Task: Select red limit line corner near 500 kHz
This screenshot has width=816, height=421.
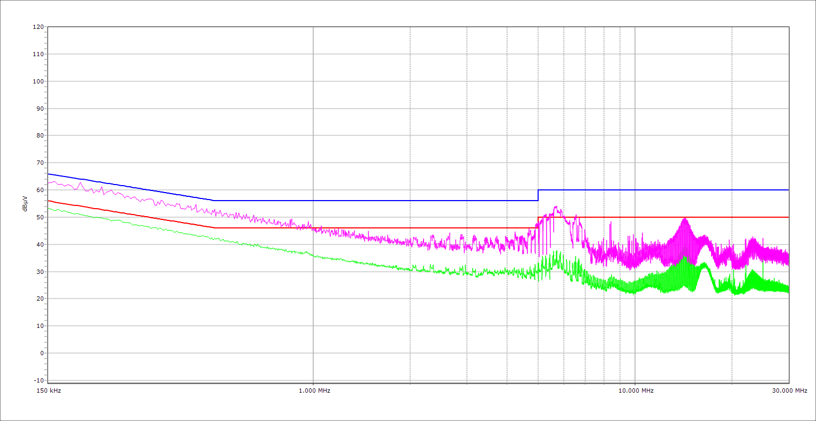Action: (x=214, y=228)
